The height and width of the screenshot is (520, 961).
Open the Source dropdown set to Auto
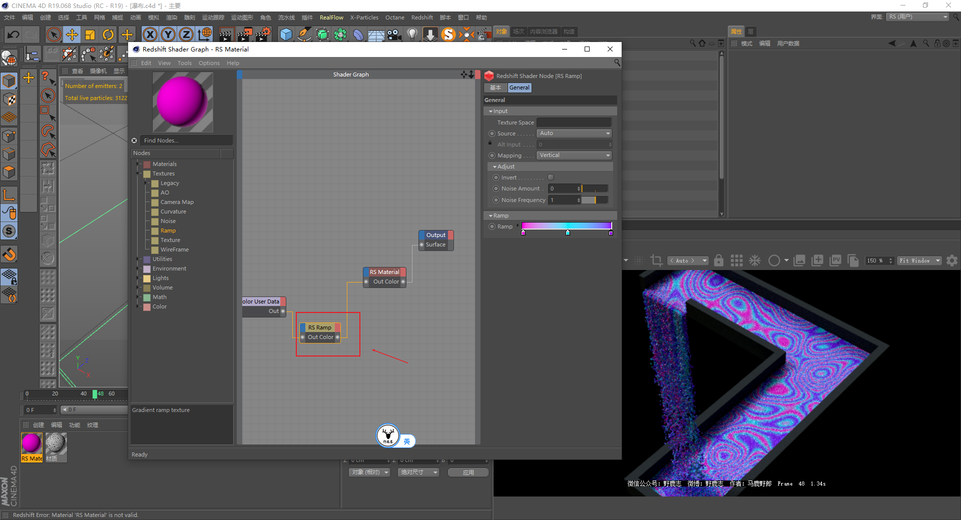tap(574, 133)
